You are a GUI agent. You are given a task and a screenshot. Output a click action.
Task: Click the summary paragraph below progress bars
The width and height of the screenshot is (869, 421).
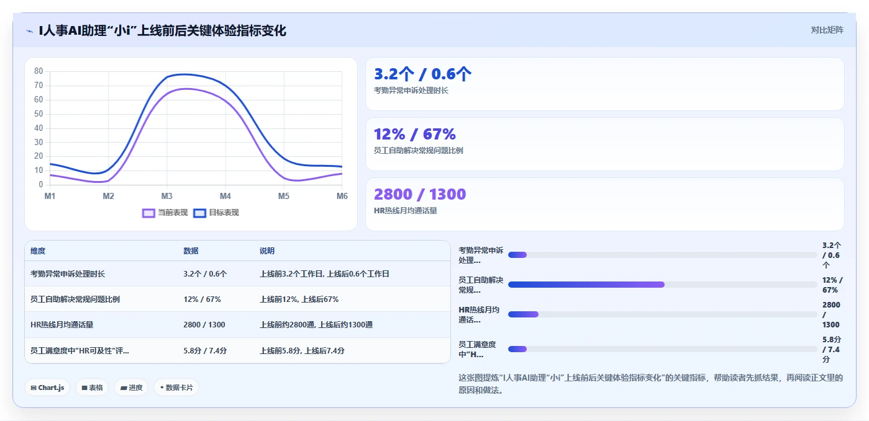pyautogui.click(x=650, y=384)
